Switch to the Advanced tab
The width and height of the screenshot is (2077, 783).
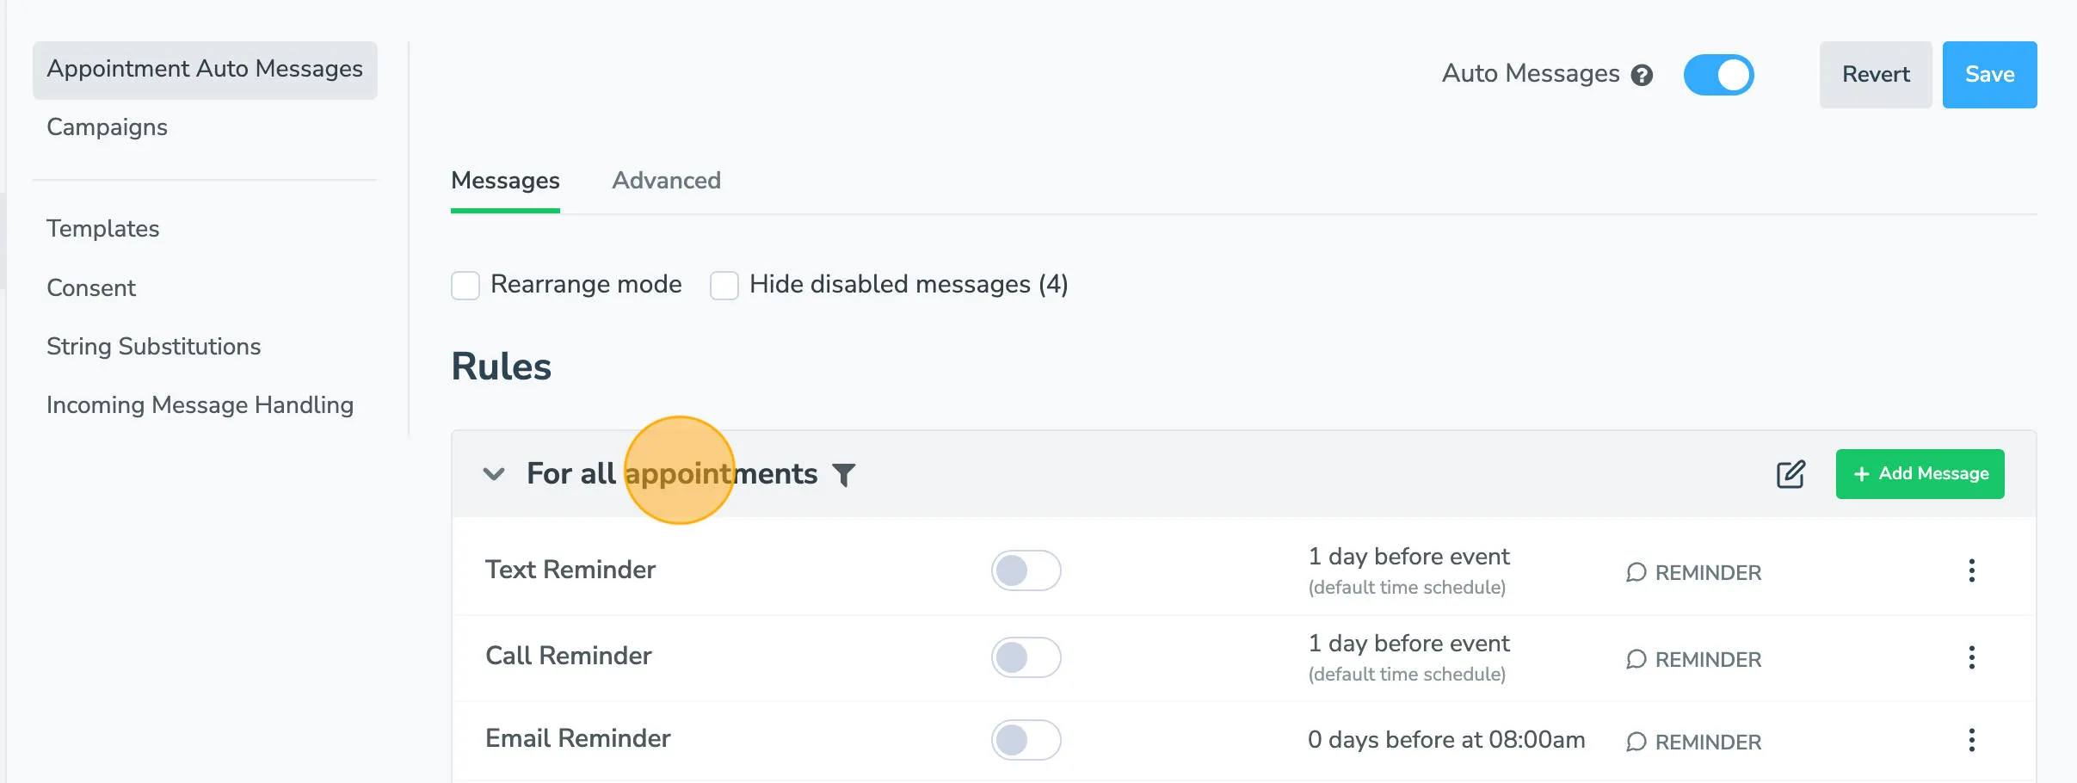[666, 181]
